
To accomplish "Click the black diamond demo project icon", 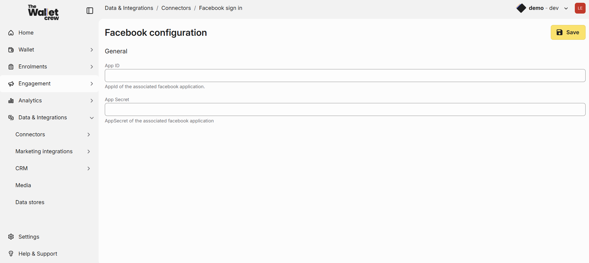I will (x=521, y=8).
